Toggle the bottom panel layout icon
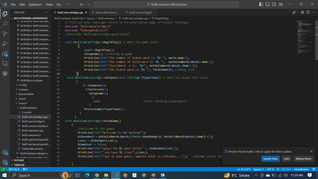318x179 pixels. [x=267, y=5]
